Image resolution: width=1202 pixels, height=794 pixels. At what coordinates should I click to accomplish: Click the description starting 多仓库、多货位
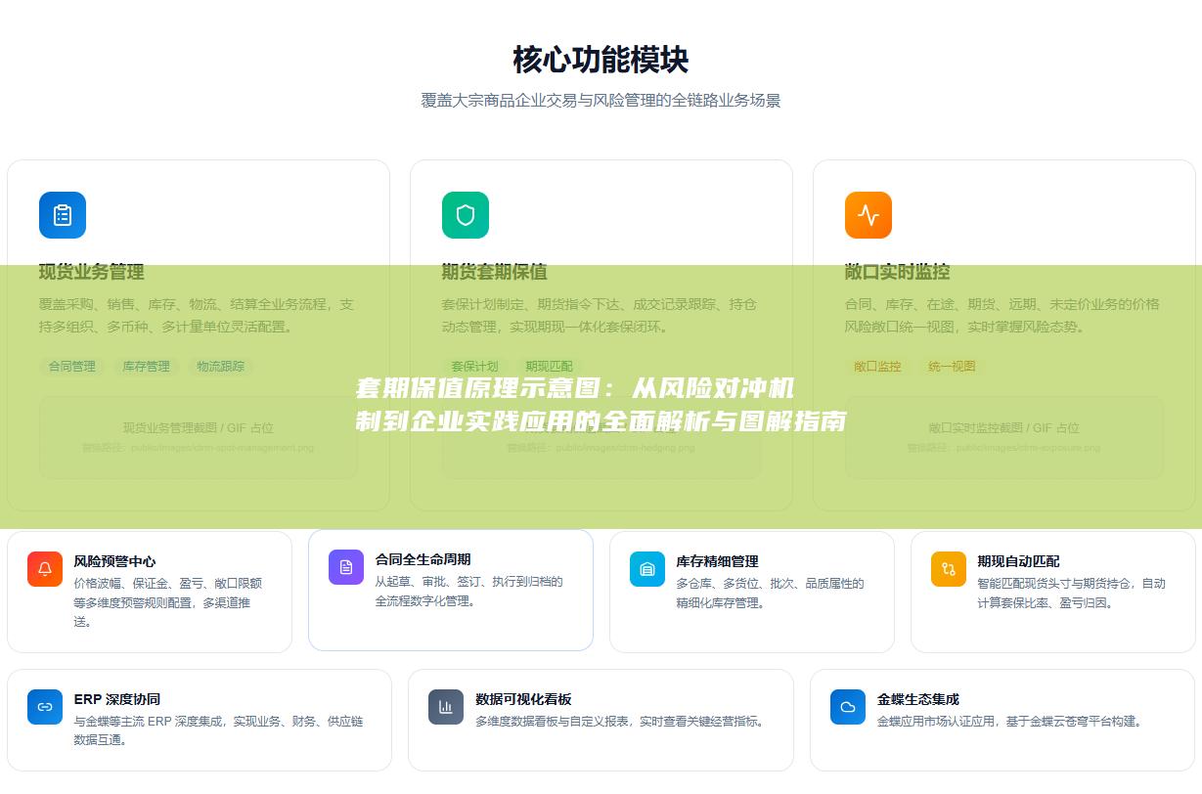coord(771,594)
